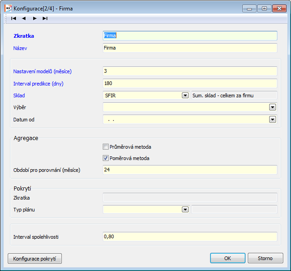Cancel with the Storno button
The width and height of the screenshot is (291, 271).
coord(266,258)
